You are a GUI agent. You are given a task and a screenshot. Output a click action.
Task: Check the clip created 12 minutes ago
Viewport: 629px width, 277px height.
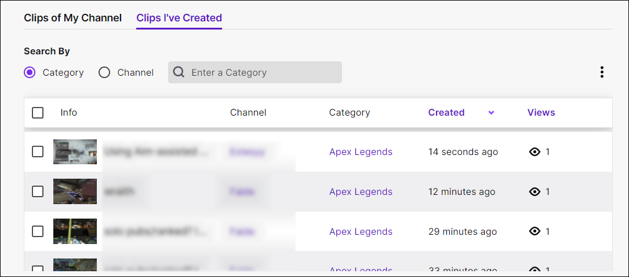(38, 192)
